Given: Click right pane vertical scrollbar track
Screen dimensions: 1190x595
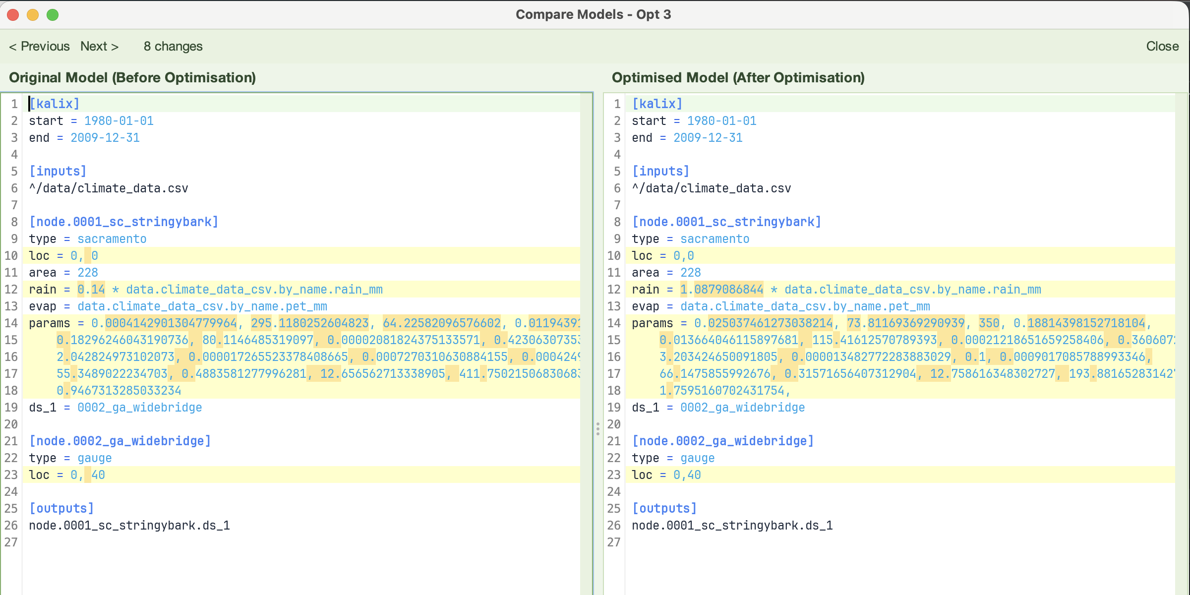Looking at the screenshot, I should click(1181, 344).
